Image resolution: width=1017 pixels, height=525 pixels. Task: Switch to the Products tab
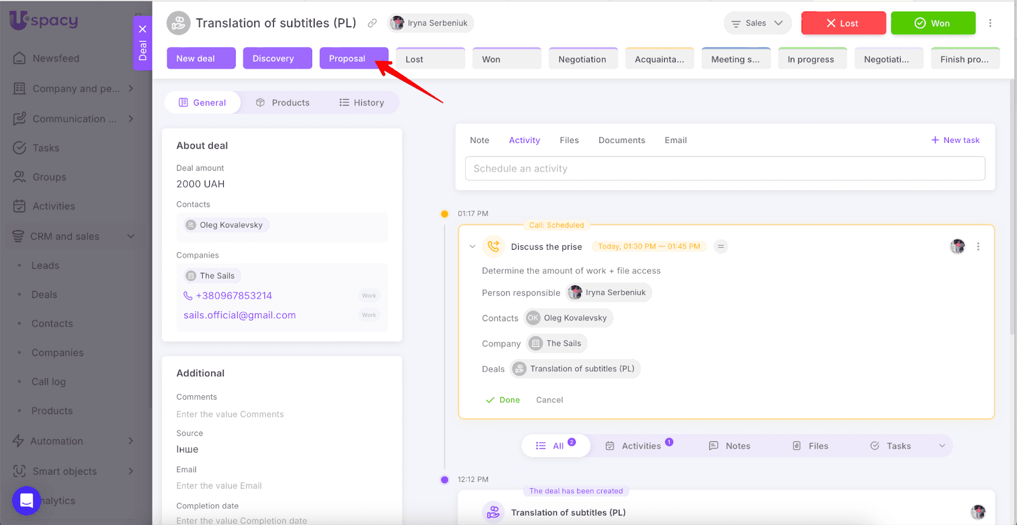283,103
